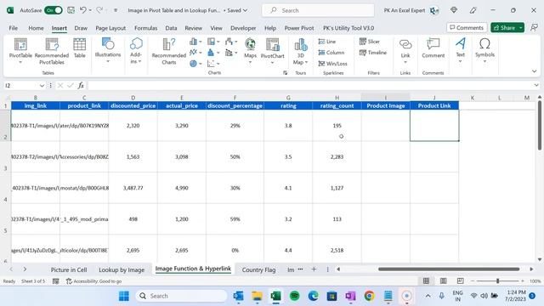Open the Illustrations menu

click(108, 51)
